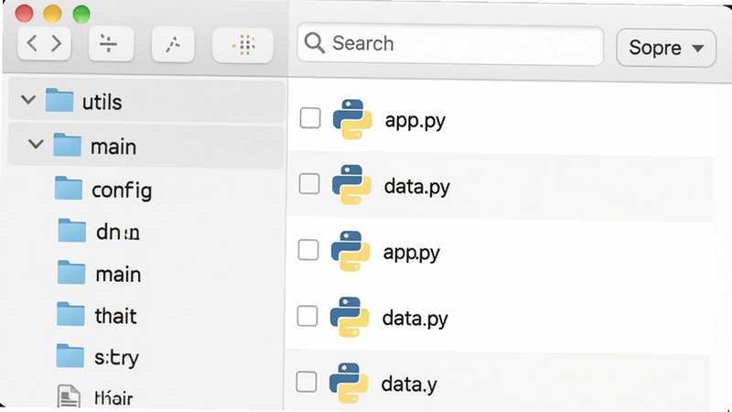Click the magnifying glass search icon
The height and width of the screenshot is (412, 732).
(314, 43)
